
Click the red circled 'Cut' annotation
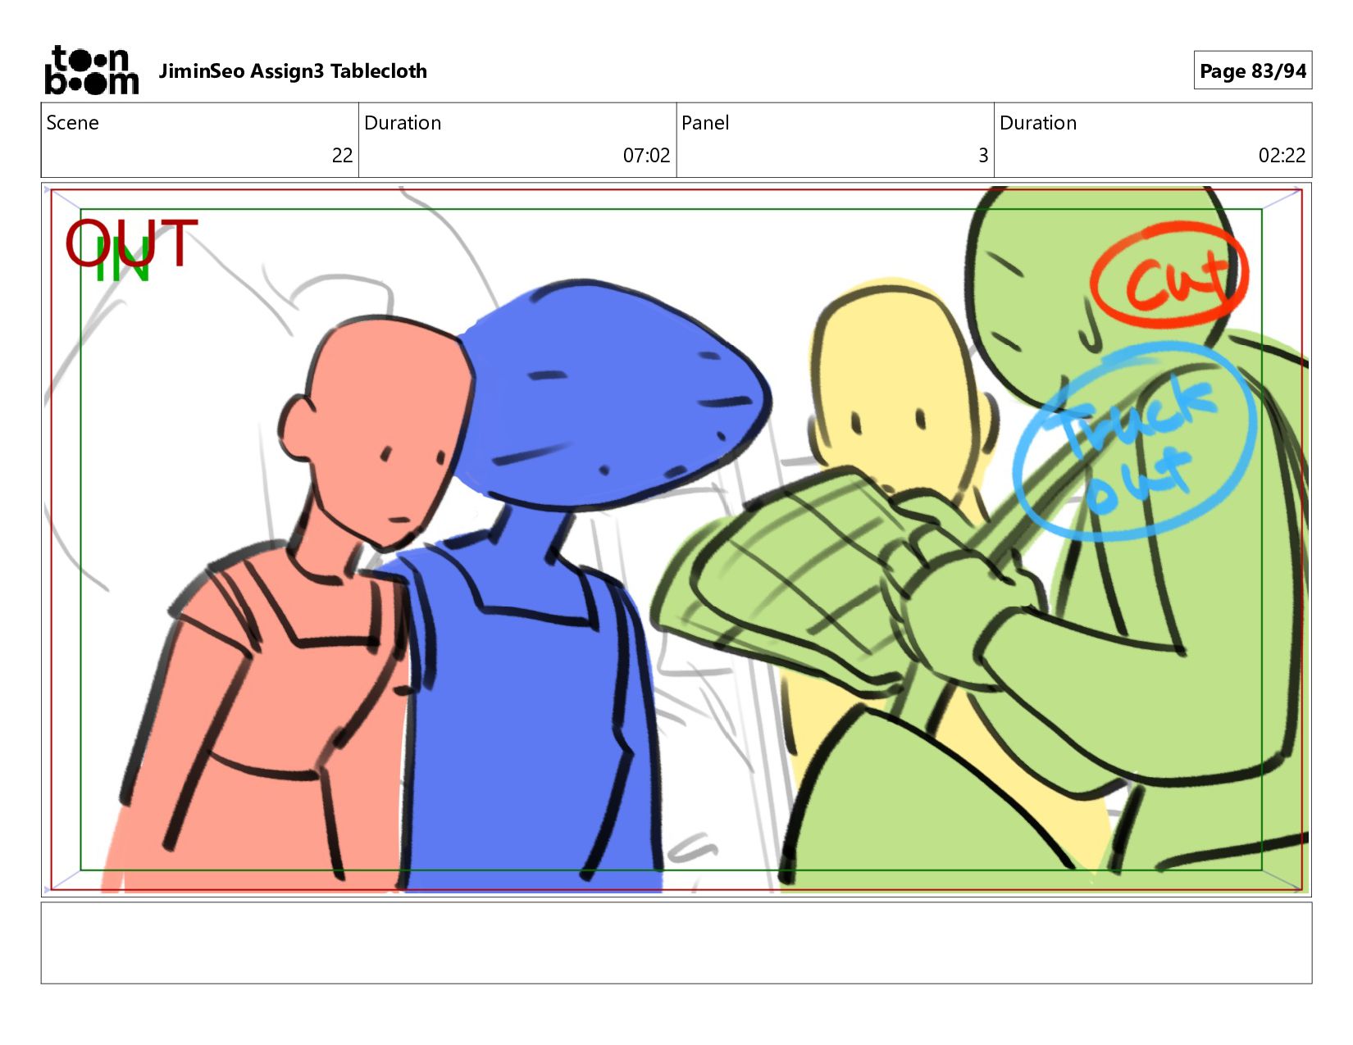1169,275
